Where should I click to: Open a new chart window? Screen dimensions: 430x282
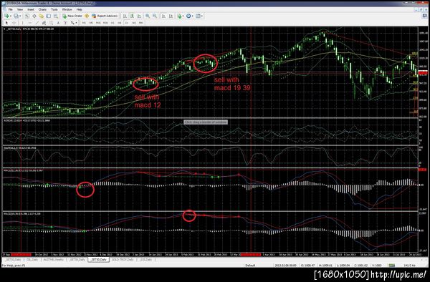(6, 16)
